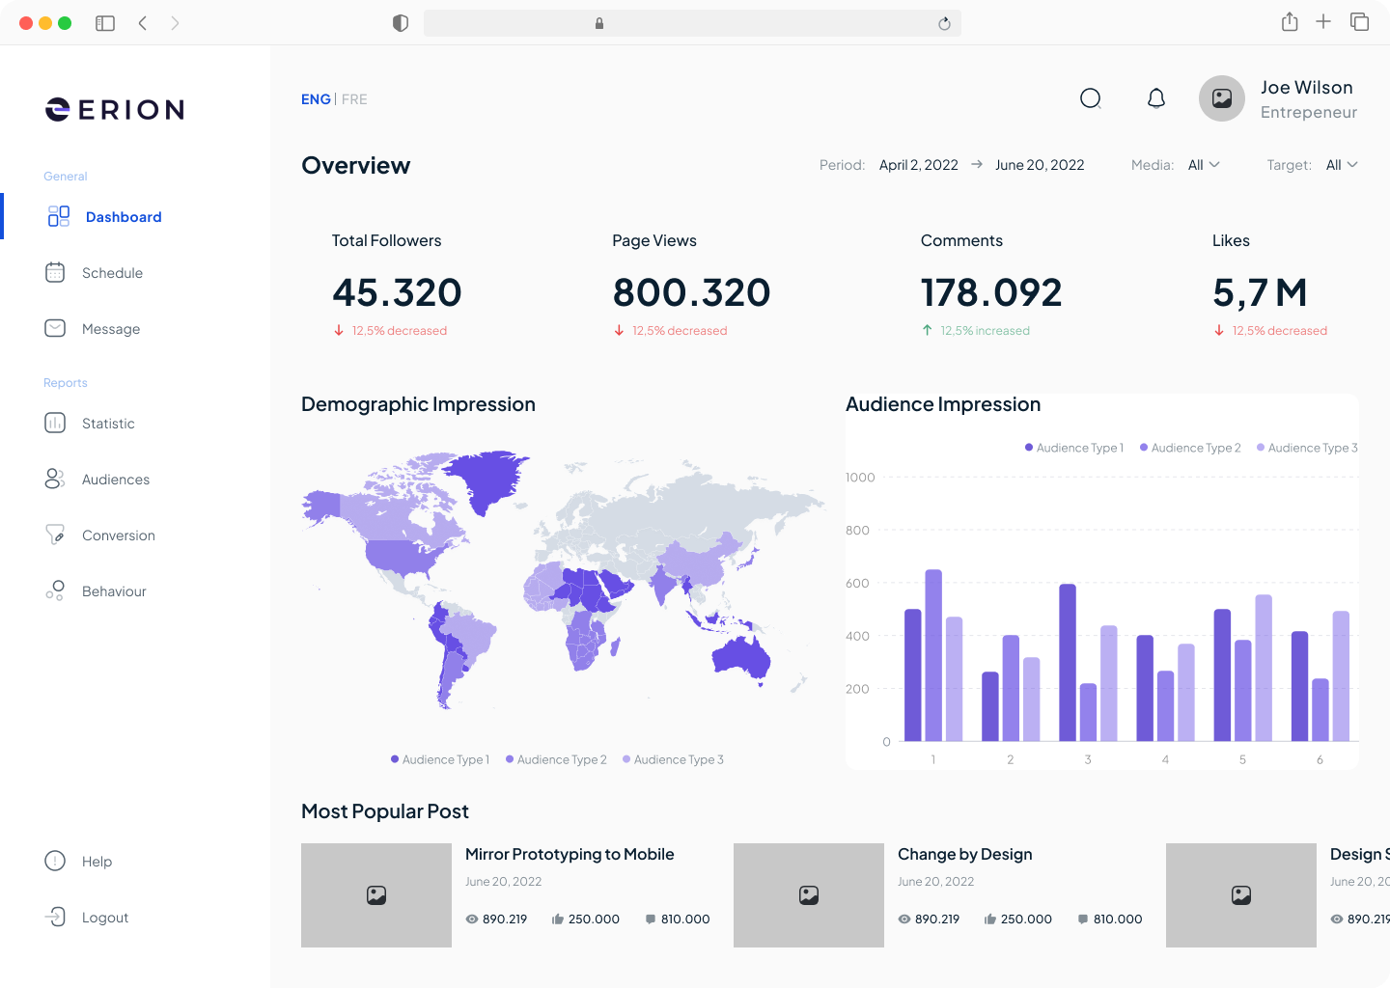Open notifications bell icon
This screenshot has width=1390, height=988.
[x=1156, y=98]
